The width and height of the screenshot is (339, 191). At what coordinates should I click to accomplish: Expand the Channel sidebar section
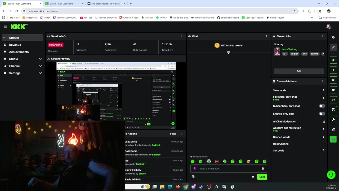click(x=23, y=66)
